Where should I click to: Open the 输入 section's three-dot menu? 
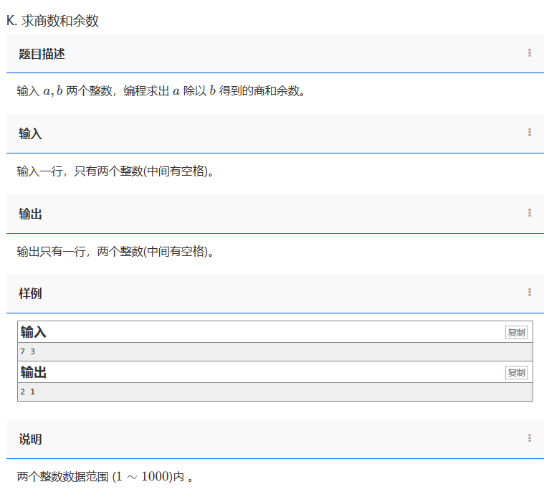(529, 133)
